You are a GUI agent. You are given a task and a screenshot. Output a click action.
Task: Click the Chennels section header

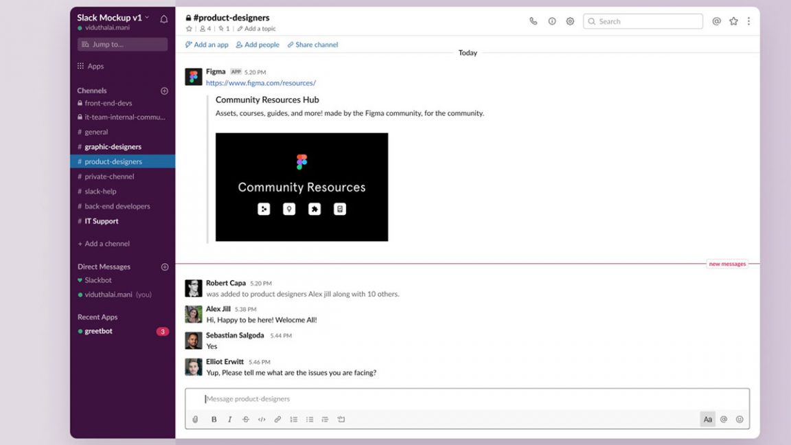[92, 91]
